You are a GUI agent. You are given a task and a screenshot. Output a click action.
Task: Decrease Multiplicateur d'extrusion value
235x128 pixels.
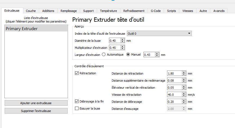click(123, 49)
